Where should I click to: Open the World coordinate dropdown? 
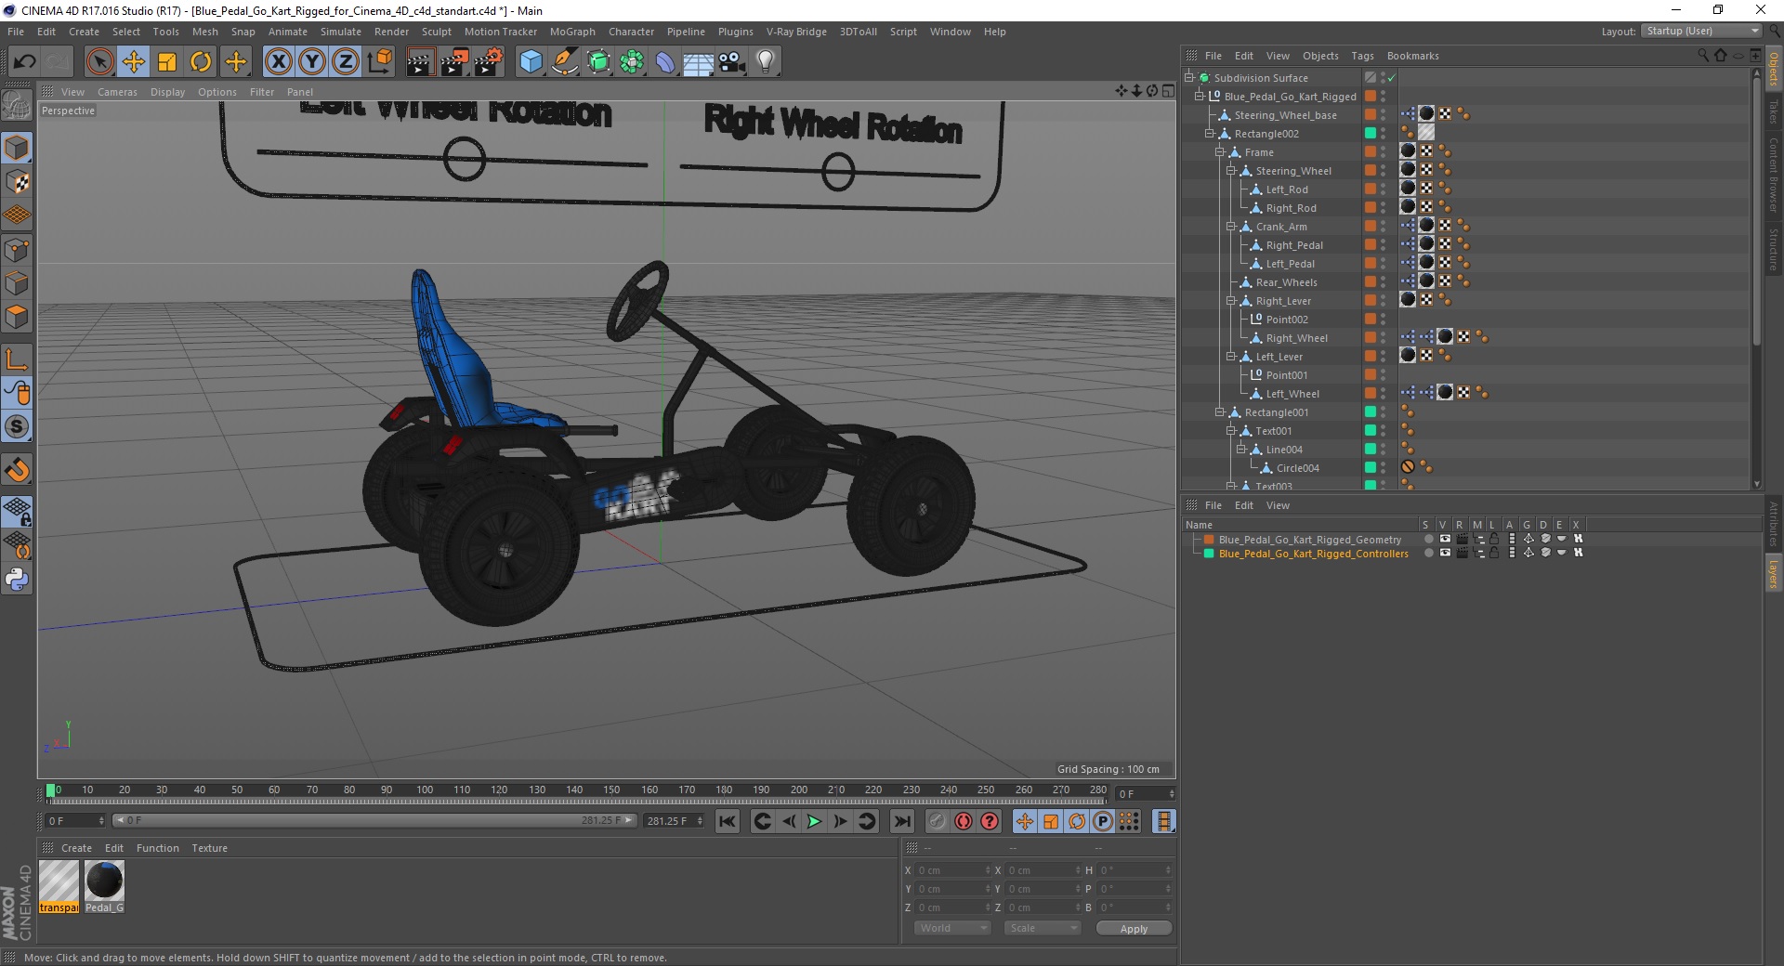tap(952, 928)
